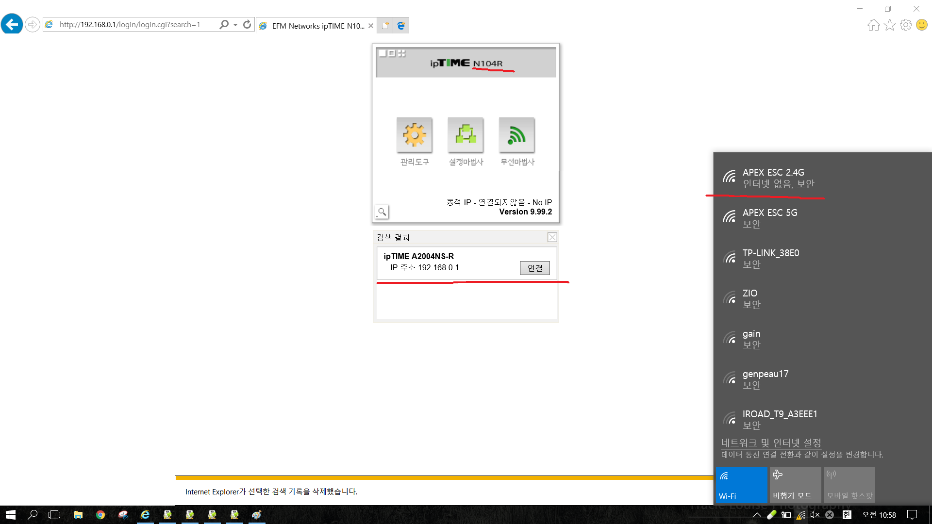Select the APEX ESC 5G network
This screenshot has width=932, height=524.
click(x=822, y=218)
